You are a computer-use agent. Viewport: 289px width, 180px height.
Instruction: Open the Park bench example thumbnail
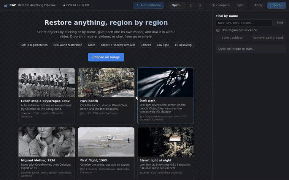click(106, 83)
